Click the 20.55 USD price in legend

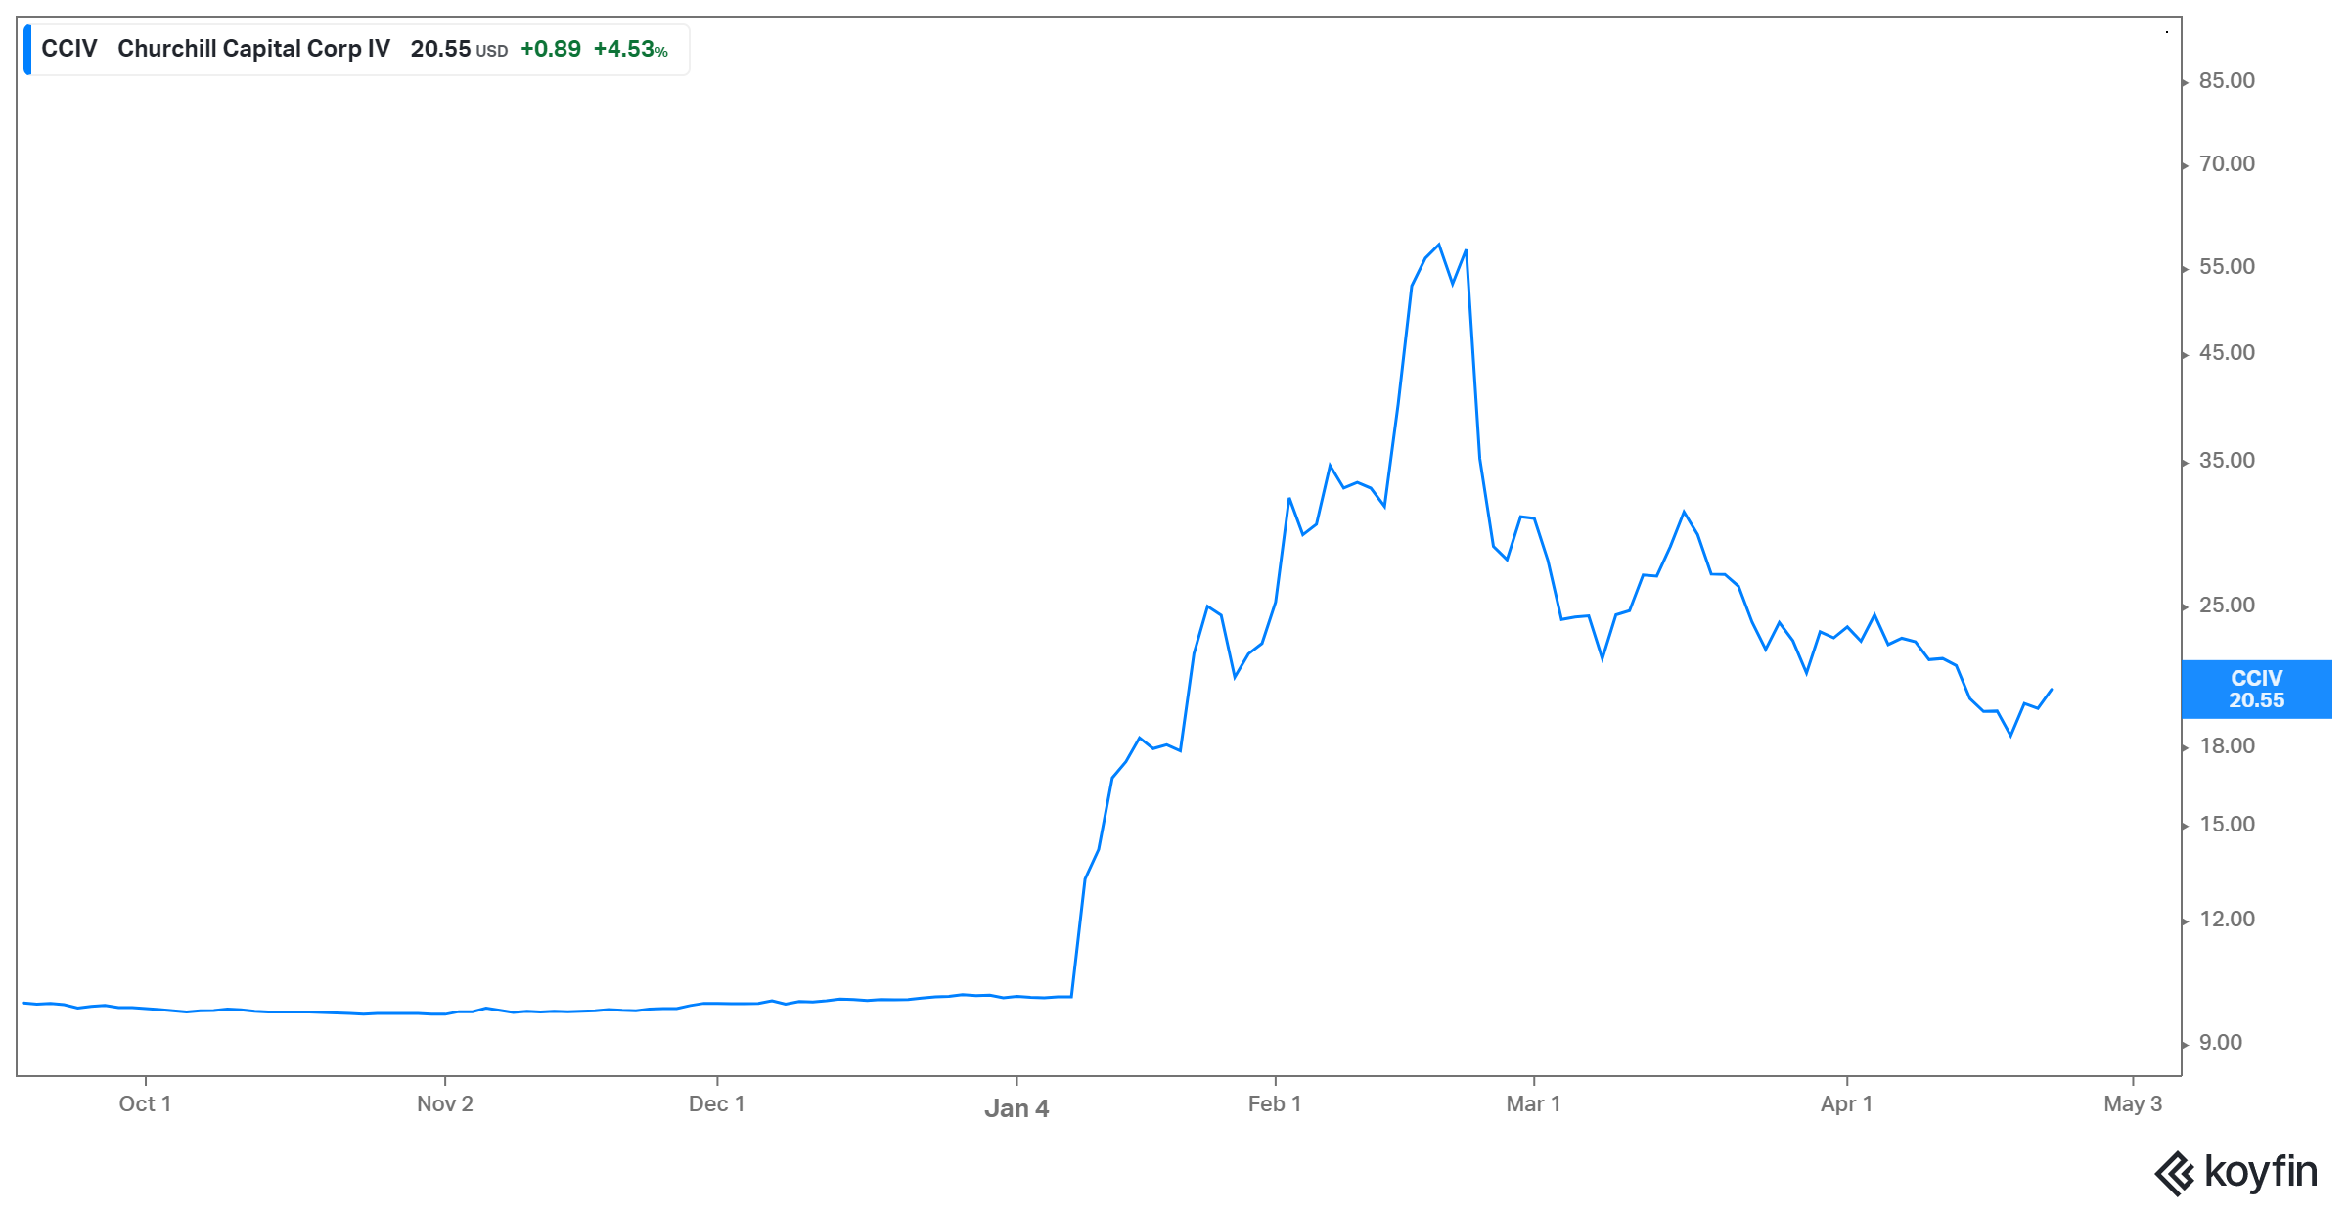point(459,49)
